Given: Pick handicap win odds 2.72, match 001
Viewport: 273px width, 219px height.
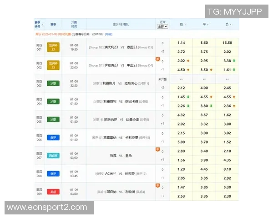Looking at the screenshot, I should pyautogui.click(x=181, y=52).
